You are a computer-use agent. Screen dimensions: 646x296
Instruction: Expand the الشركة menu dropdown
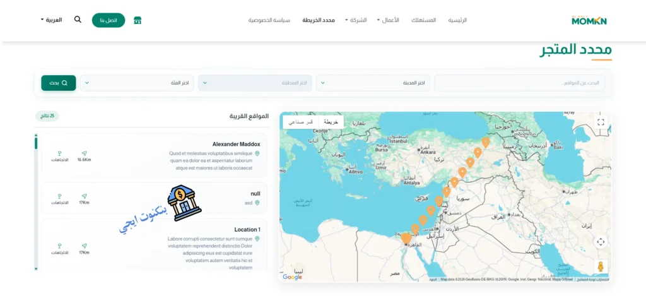[x=355, y=20]
